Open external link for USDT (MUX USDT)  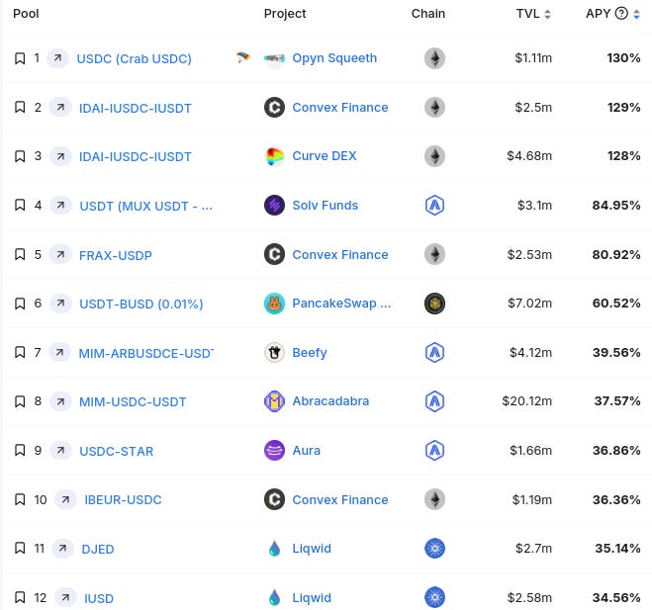point(60,206)
